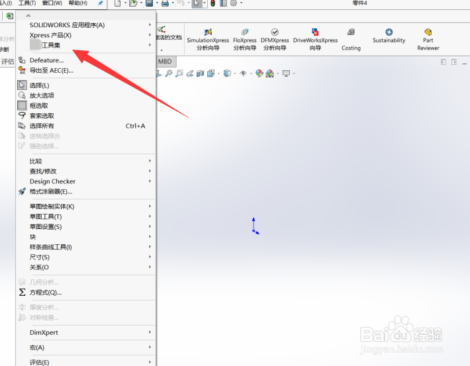This screenshot has height=366, width=470.
Task: Open the Options gear icon
Action: click(234, 3)
